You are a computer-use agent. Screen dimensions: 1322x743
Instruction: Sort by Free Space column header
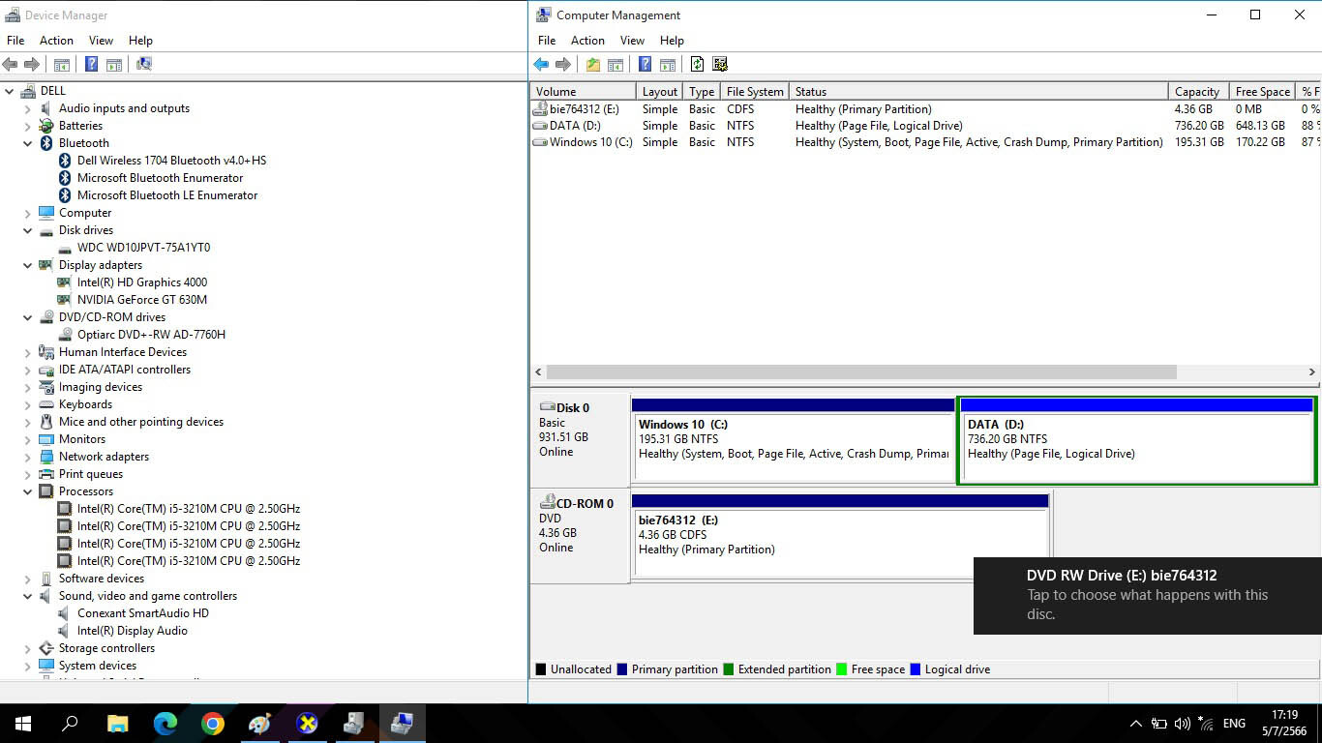pos(1262,91)
